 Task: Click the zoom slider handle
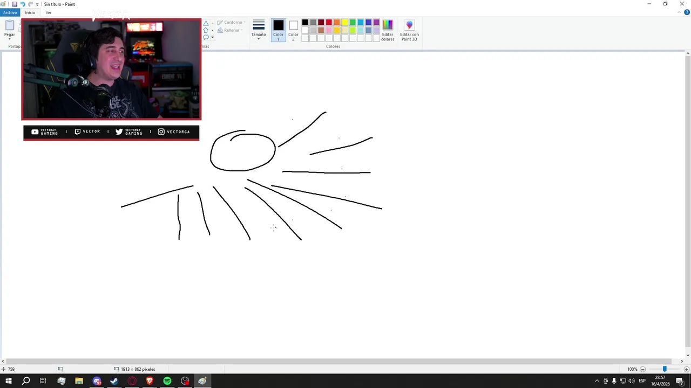point(665,369)
